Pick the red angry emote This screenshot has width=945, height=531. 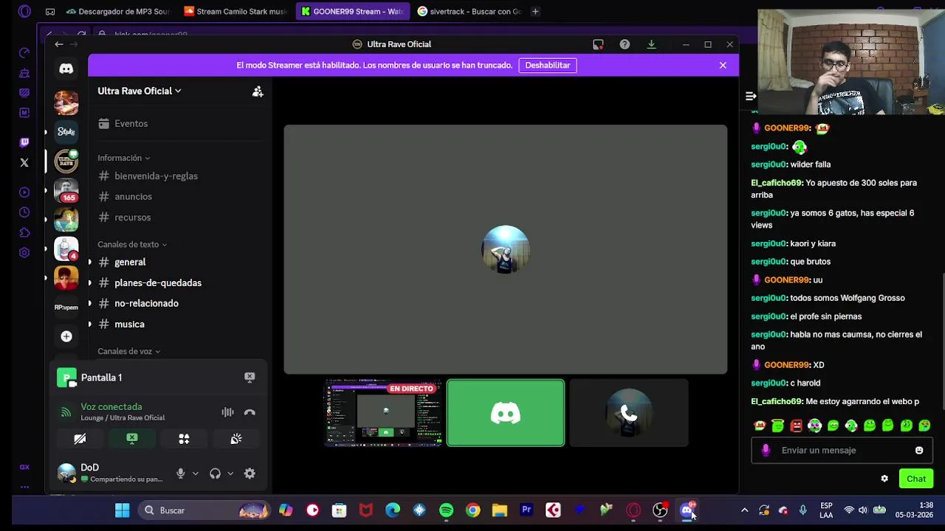796,426
